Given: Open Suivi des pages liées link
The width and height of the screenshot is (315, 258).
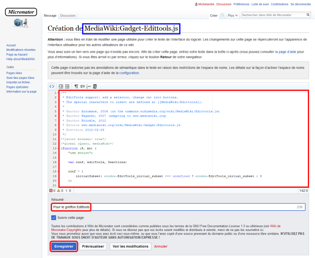Looking at the screenshot, I should tap(20, 78).
